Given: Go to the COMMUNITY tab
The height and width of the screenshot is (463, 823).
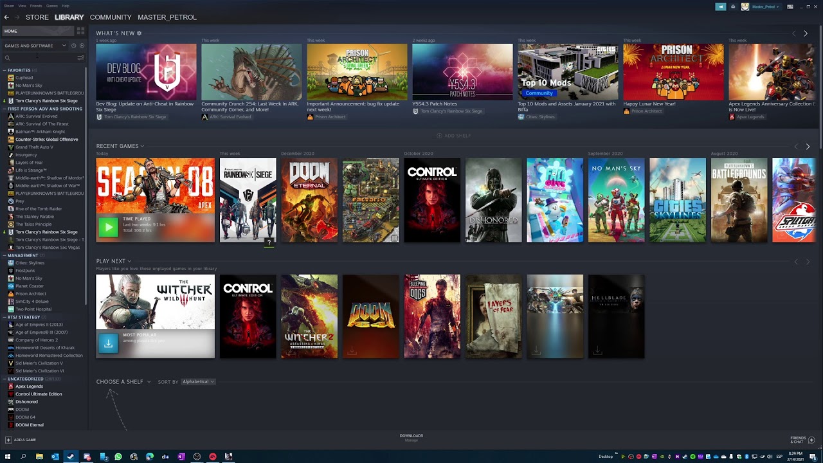Looking at the screenshot, I should coord(111,17).
